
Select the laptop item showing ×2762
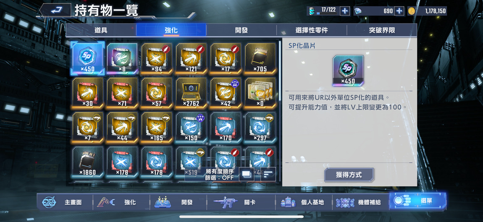coord(191,93)
